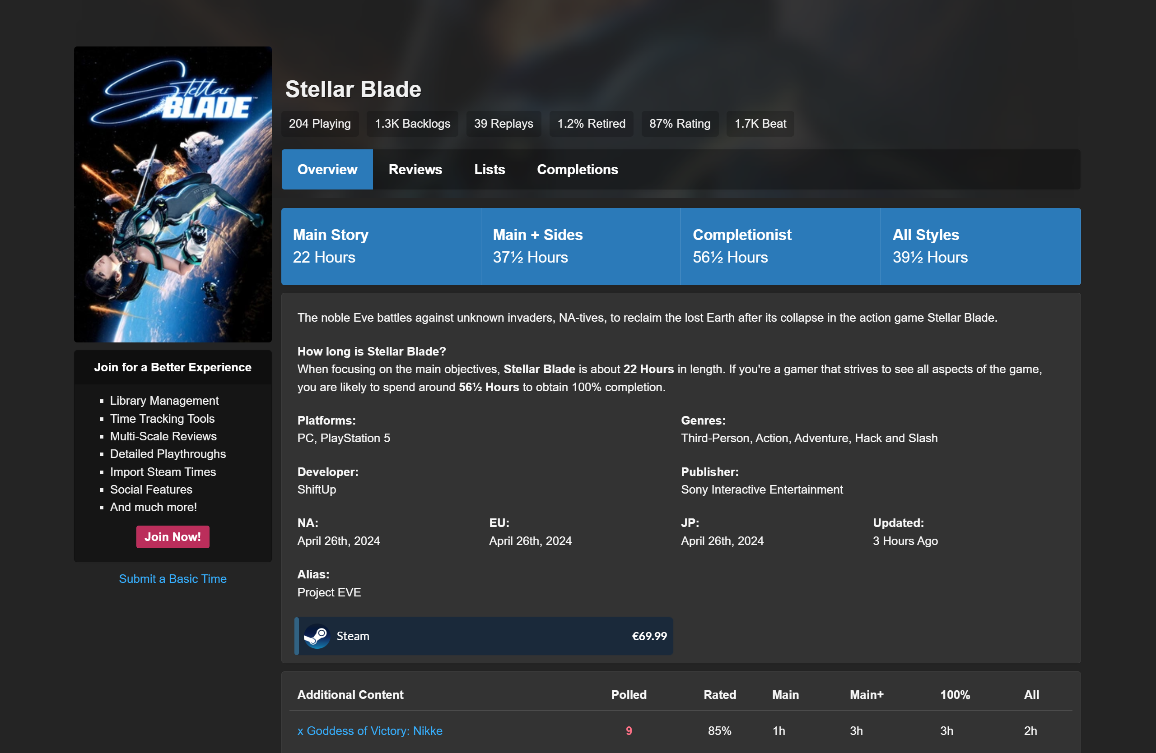1156x753 pixels.
Task: Select the 1.7K Beat badge
Action: pos(760,124)
